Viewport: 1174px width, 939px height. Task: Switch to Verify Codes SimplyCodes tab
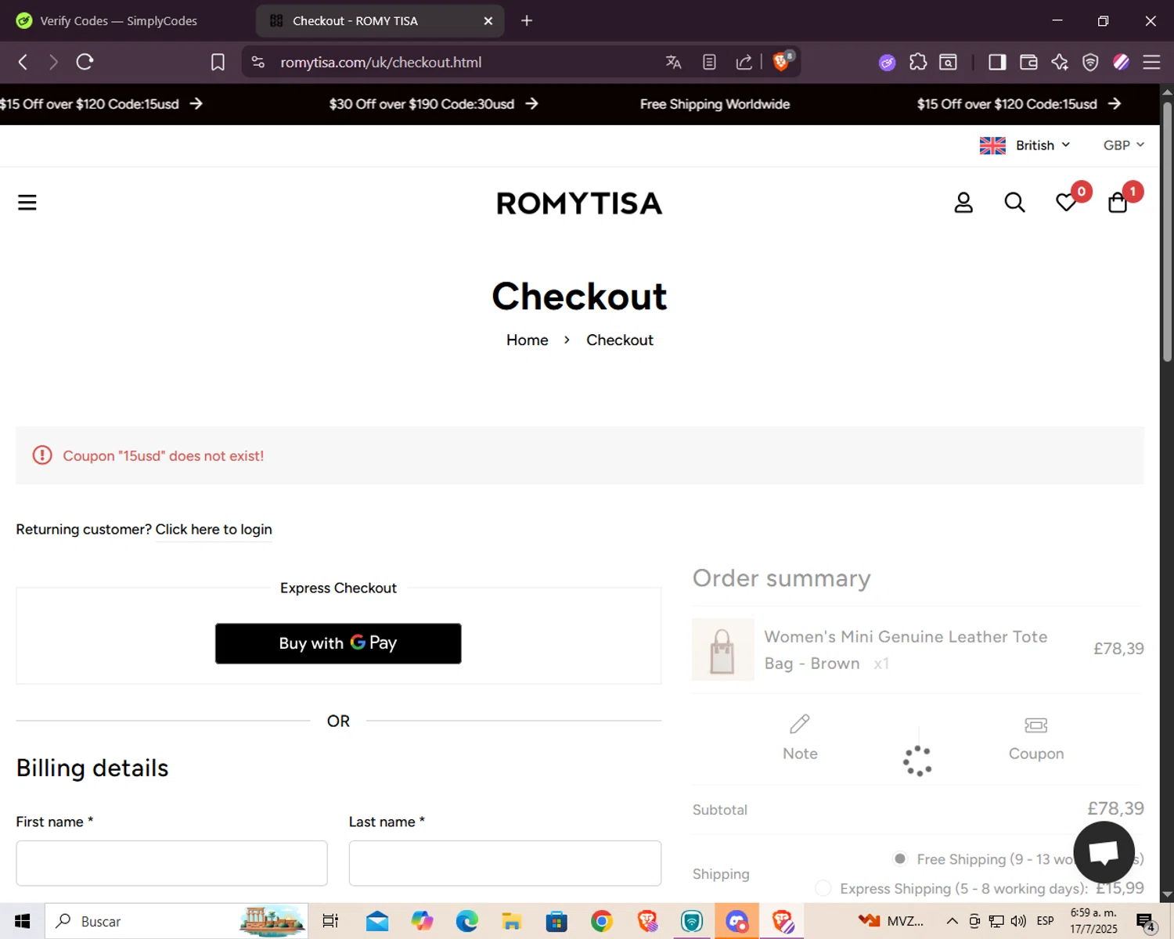pyautogui.click(x=117, y=21)
